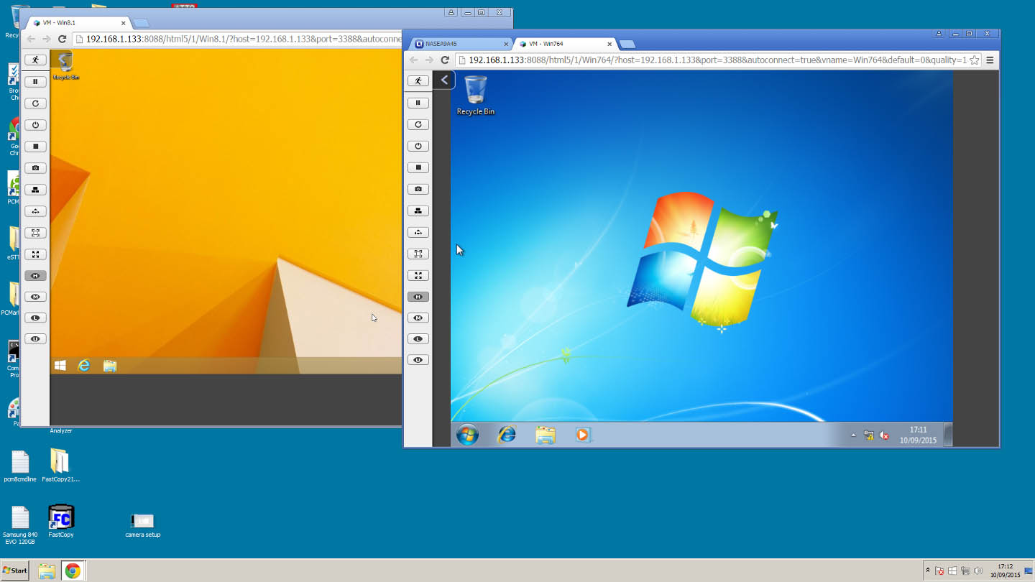Click network warning icon in Windows 7 VM tray
Image resolution: width=1035 pixels, height=582 pixels.
tap(868, 435)
